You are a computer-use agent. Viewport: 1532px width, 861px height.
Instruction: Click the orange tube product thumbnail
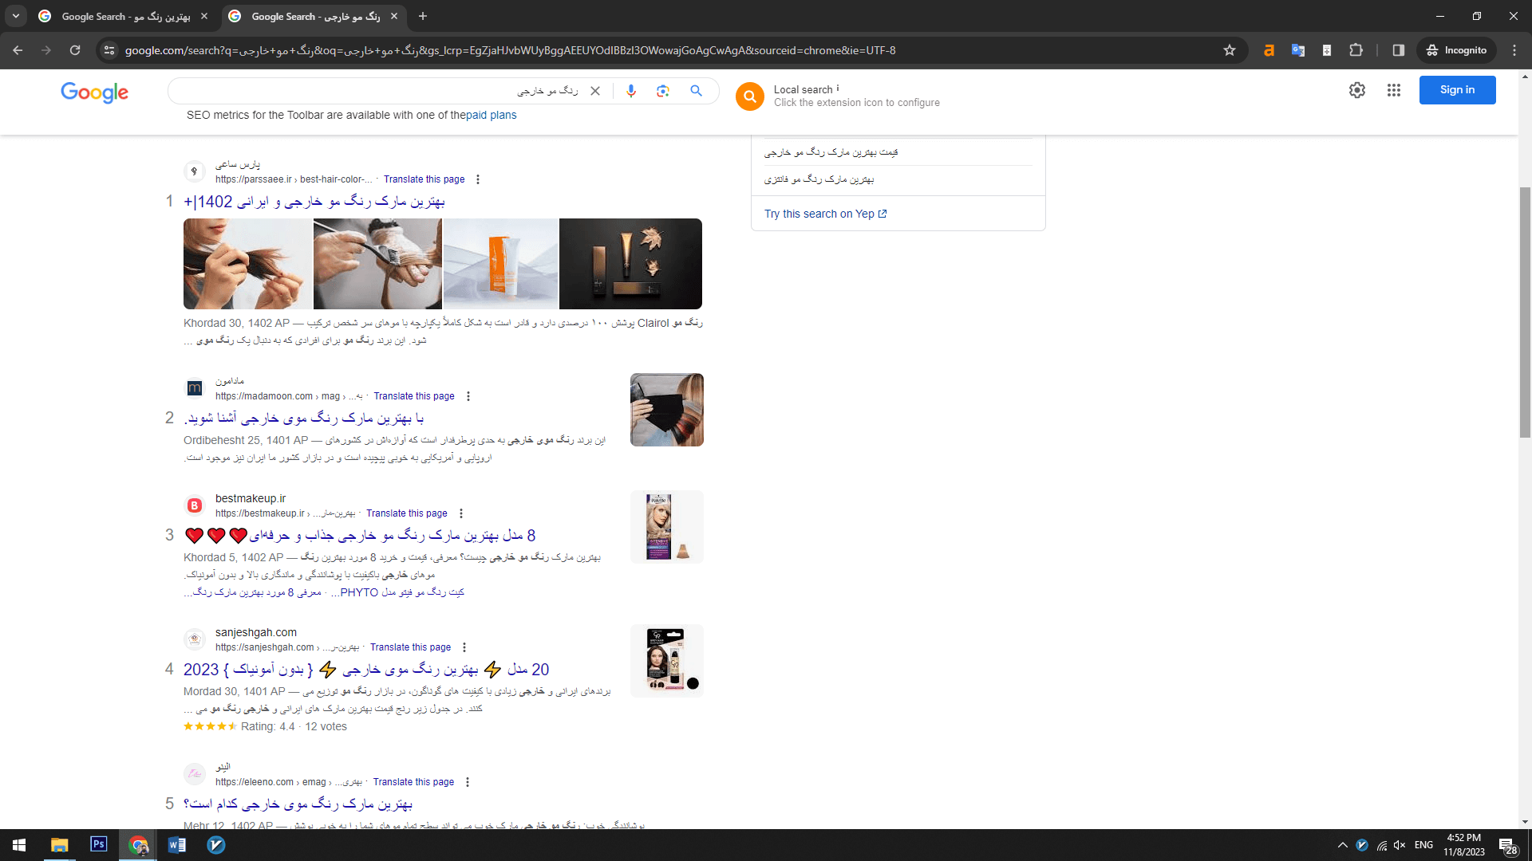coord(500,264)
